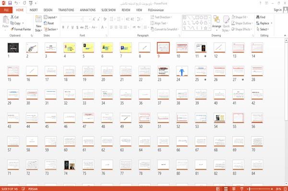288x191 pixels.
Task: Increase font size with the larger A
Action: [x=94, y=19]
